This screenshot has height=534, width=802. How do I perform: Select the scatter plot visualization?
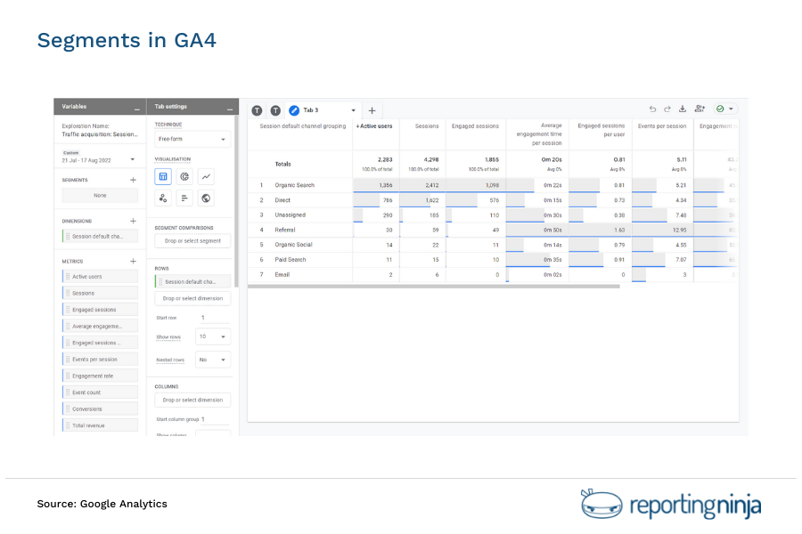point(162,197)
